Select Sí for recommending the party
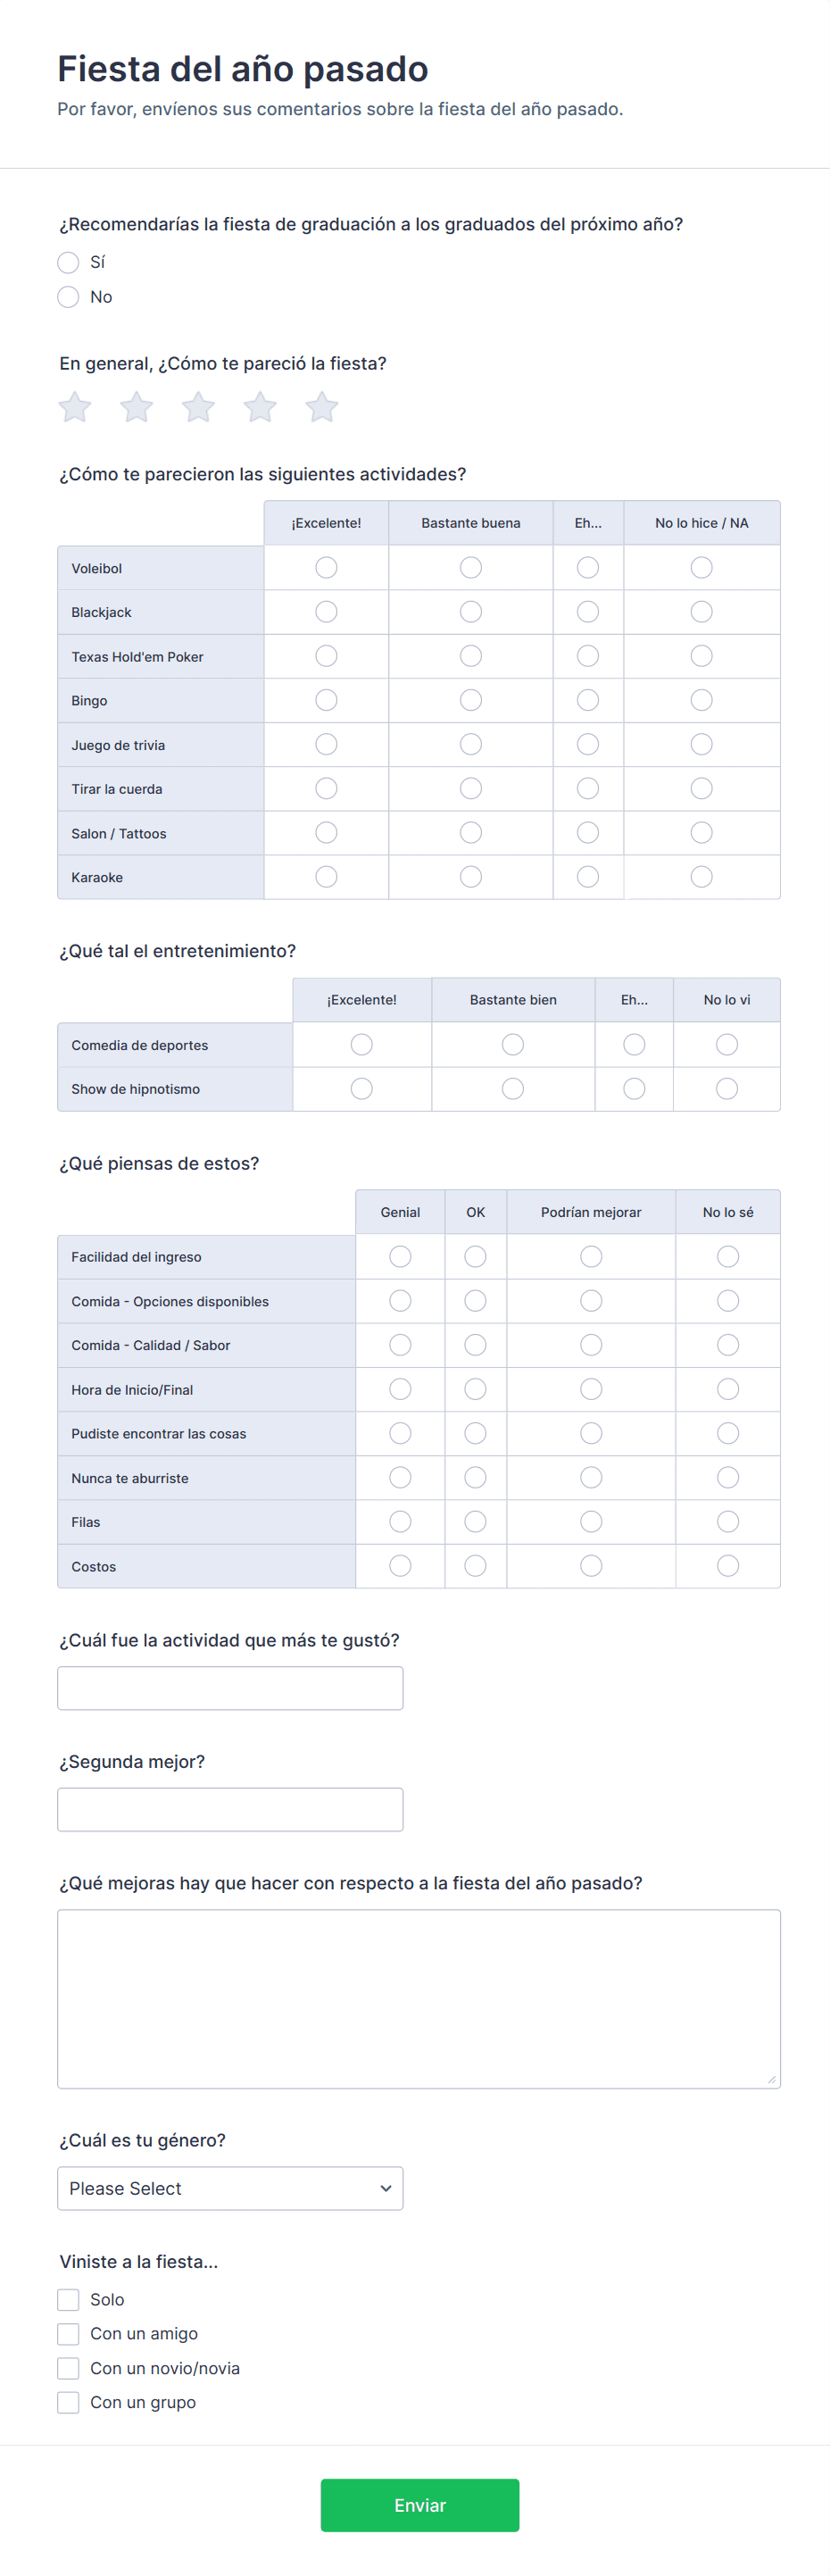 [x=68, y=262]
